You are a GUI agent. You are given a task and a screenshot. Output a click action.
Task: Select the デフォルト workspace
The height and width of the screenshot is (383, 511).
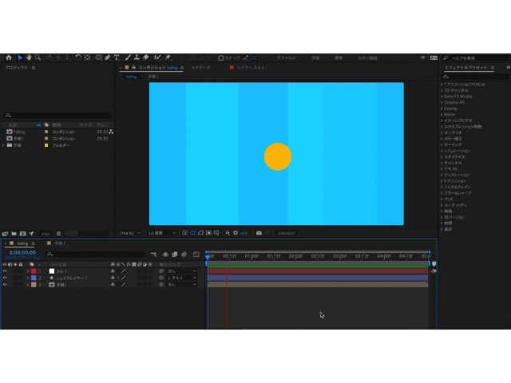tap(285, 57)
